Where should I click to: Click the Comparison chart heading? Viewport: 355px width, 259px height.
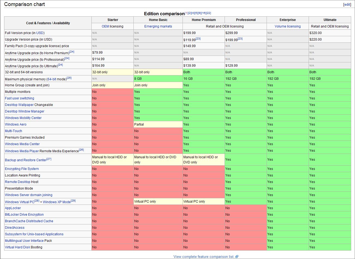point(25,4)
